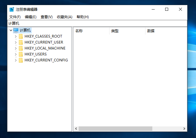
Task: Open the 收藏夹(A) menu
Action: (65, 17)
